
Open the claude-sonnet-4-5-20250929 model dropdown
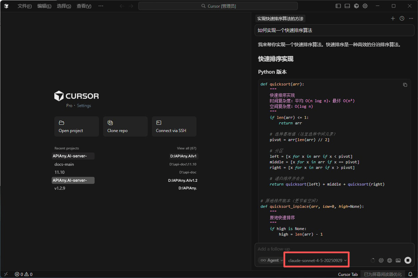point(317,260)
